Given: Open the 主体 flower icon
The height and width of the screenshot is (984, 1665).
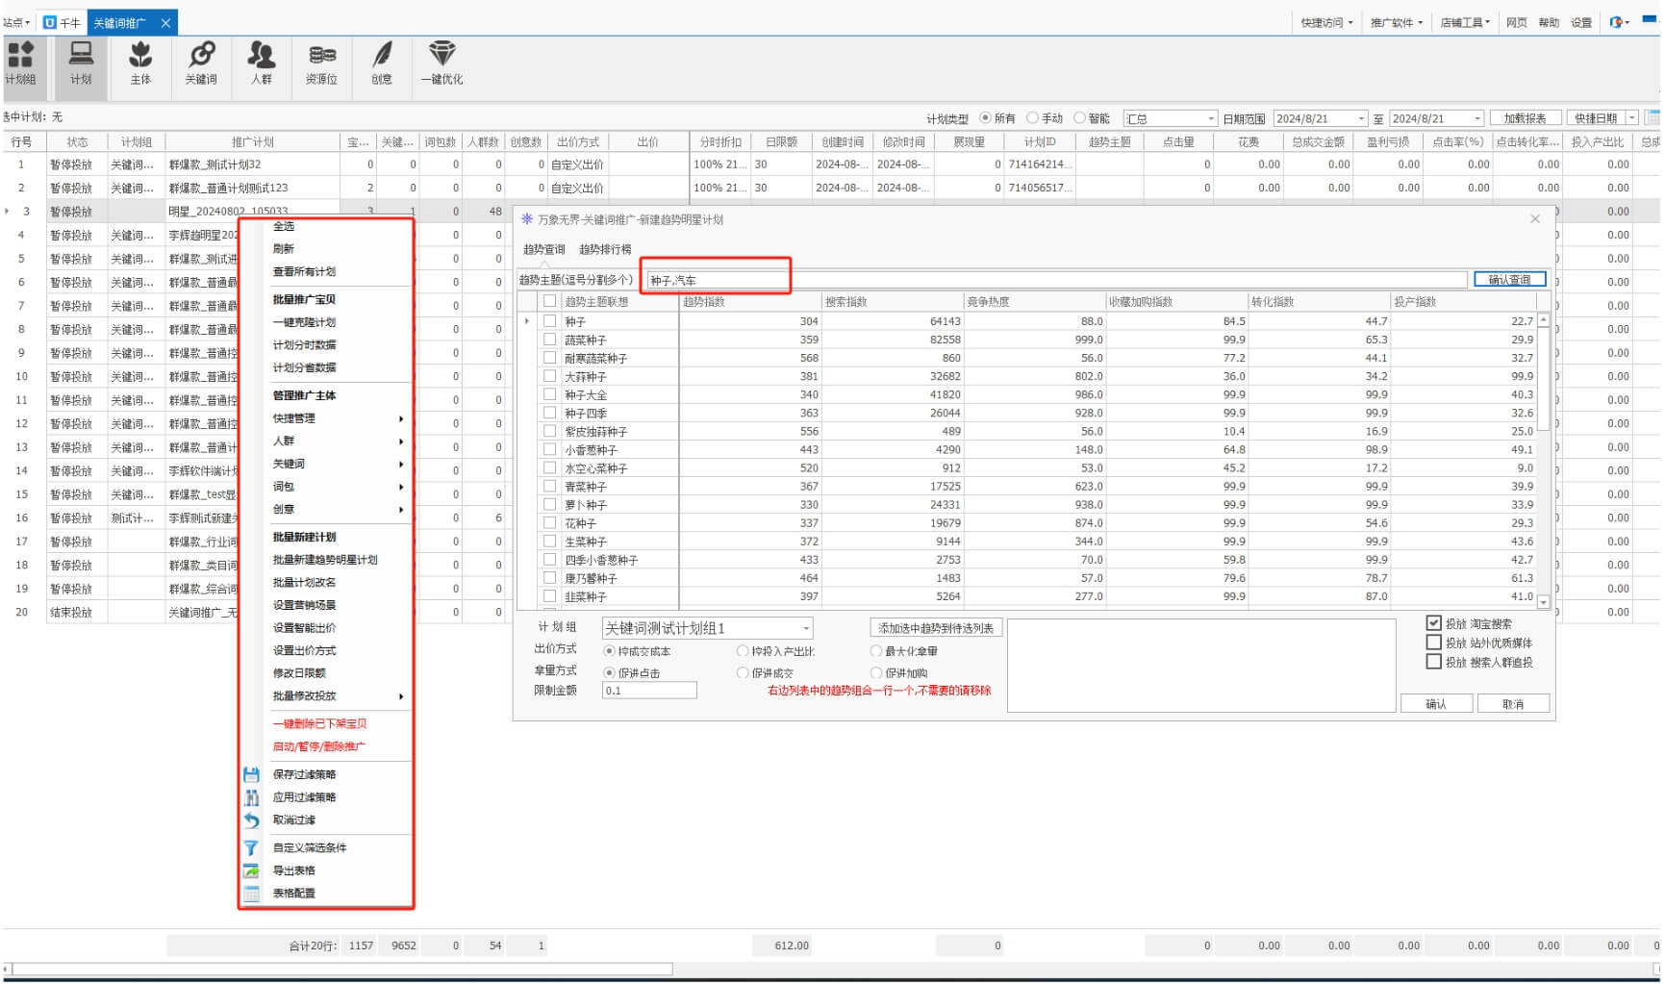Looking at the screenshot, I should tap(140, 63).
